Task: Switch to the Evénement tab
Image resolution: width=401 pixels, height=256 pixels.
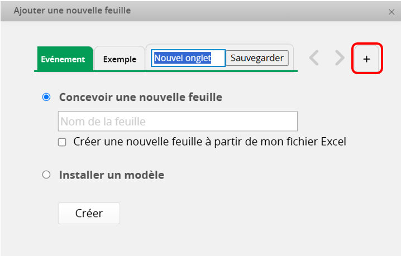Action: (x=63, y=59)
